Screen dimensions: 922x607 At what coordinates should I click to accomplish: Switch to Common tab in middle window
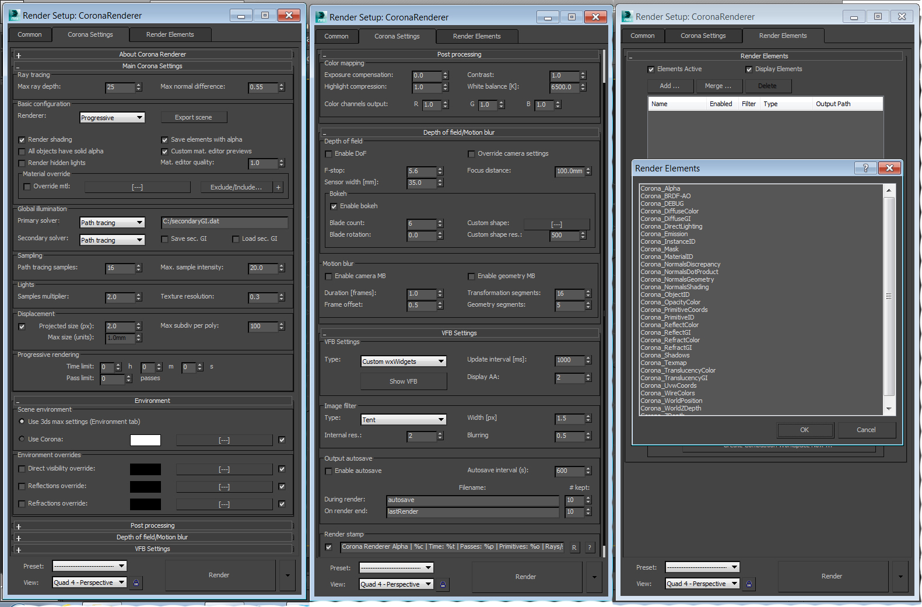click(336, 37)
